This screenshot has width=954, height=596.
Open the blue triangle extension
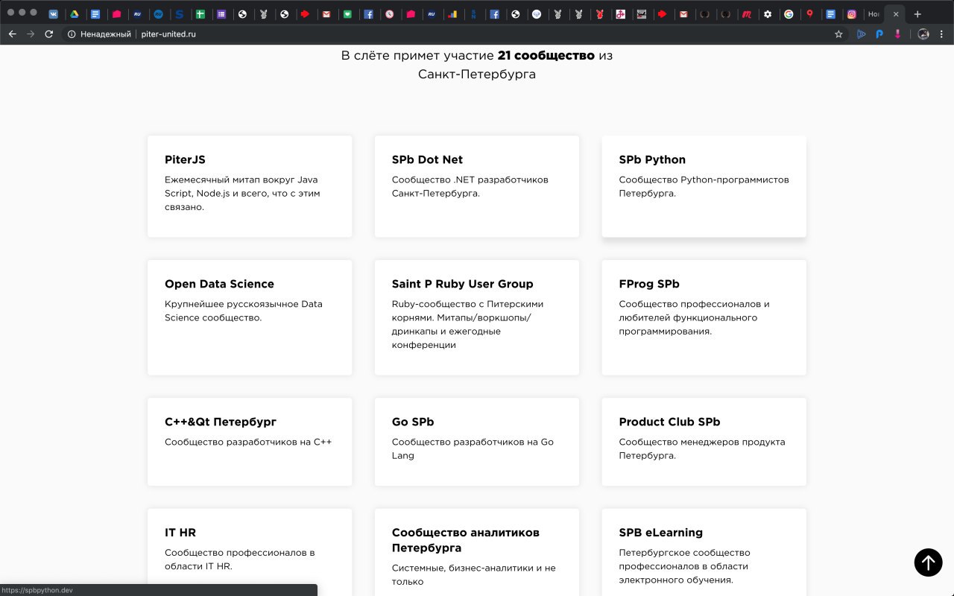pos(862,34)
